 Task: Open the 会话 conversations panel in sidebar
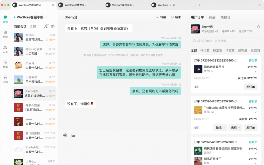click(x=5, y=19)
